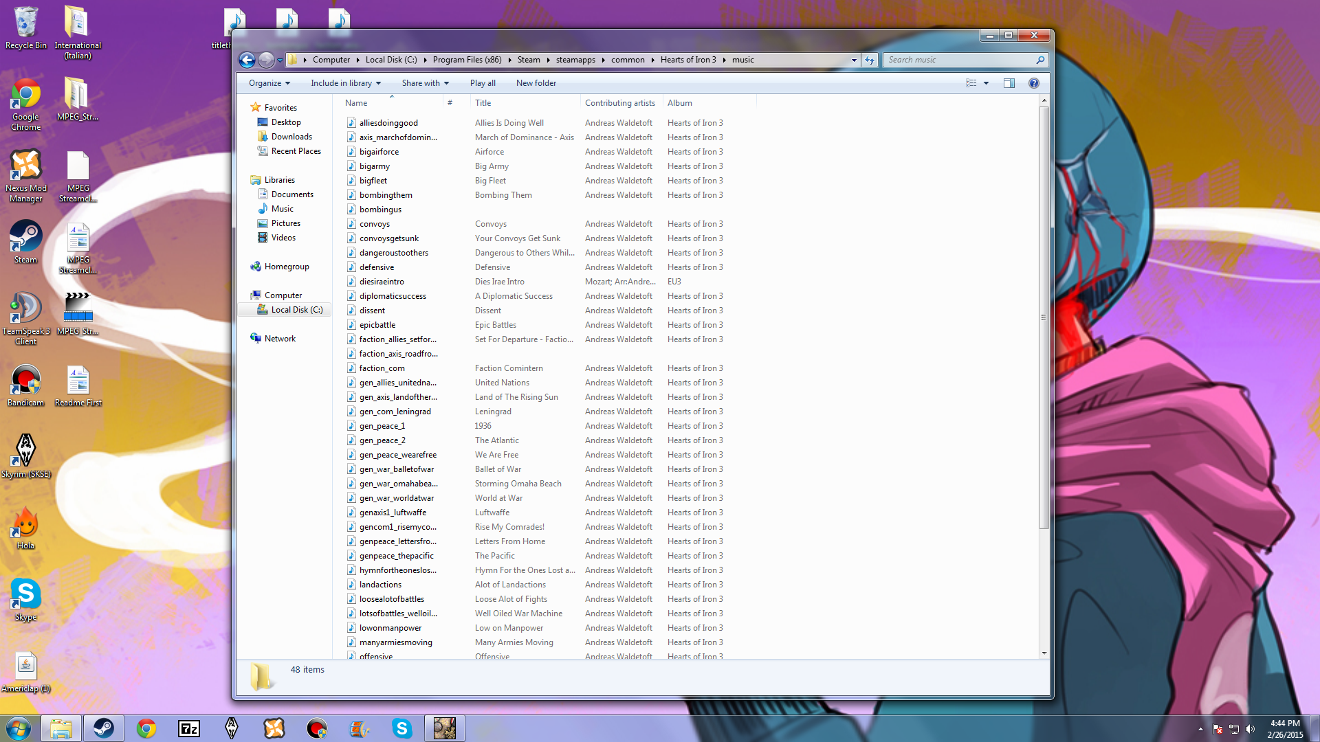
Task: Toggle the preview pane icon
Action: [1009, 83]
